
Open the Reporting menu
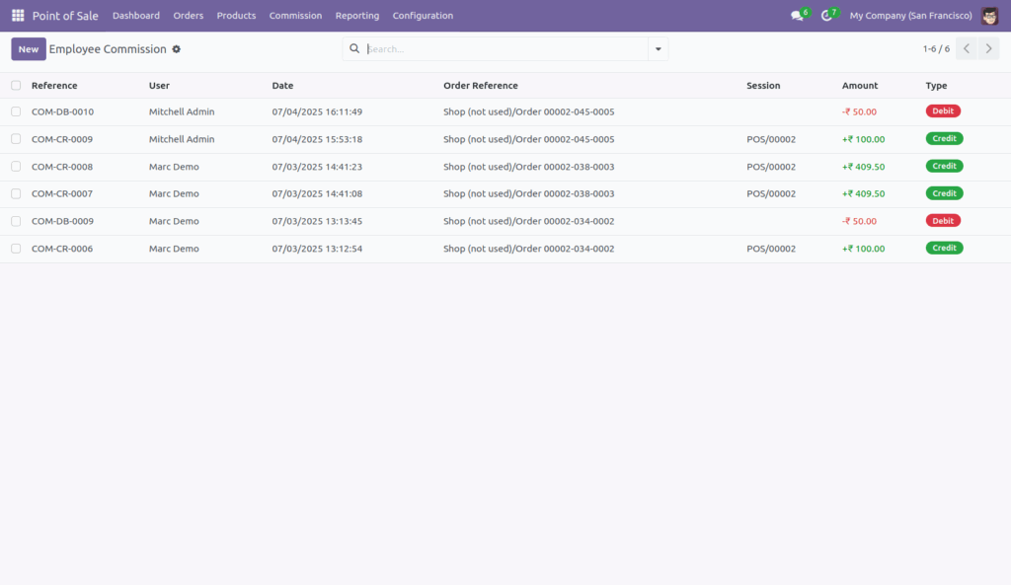[x=356, y=15]
